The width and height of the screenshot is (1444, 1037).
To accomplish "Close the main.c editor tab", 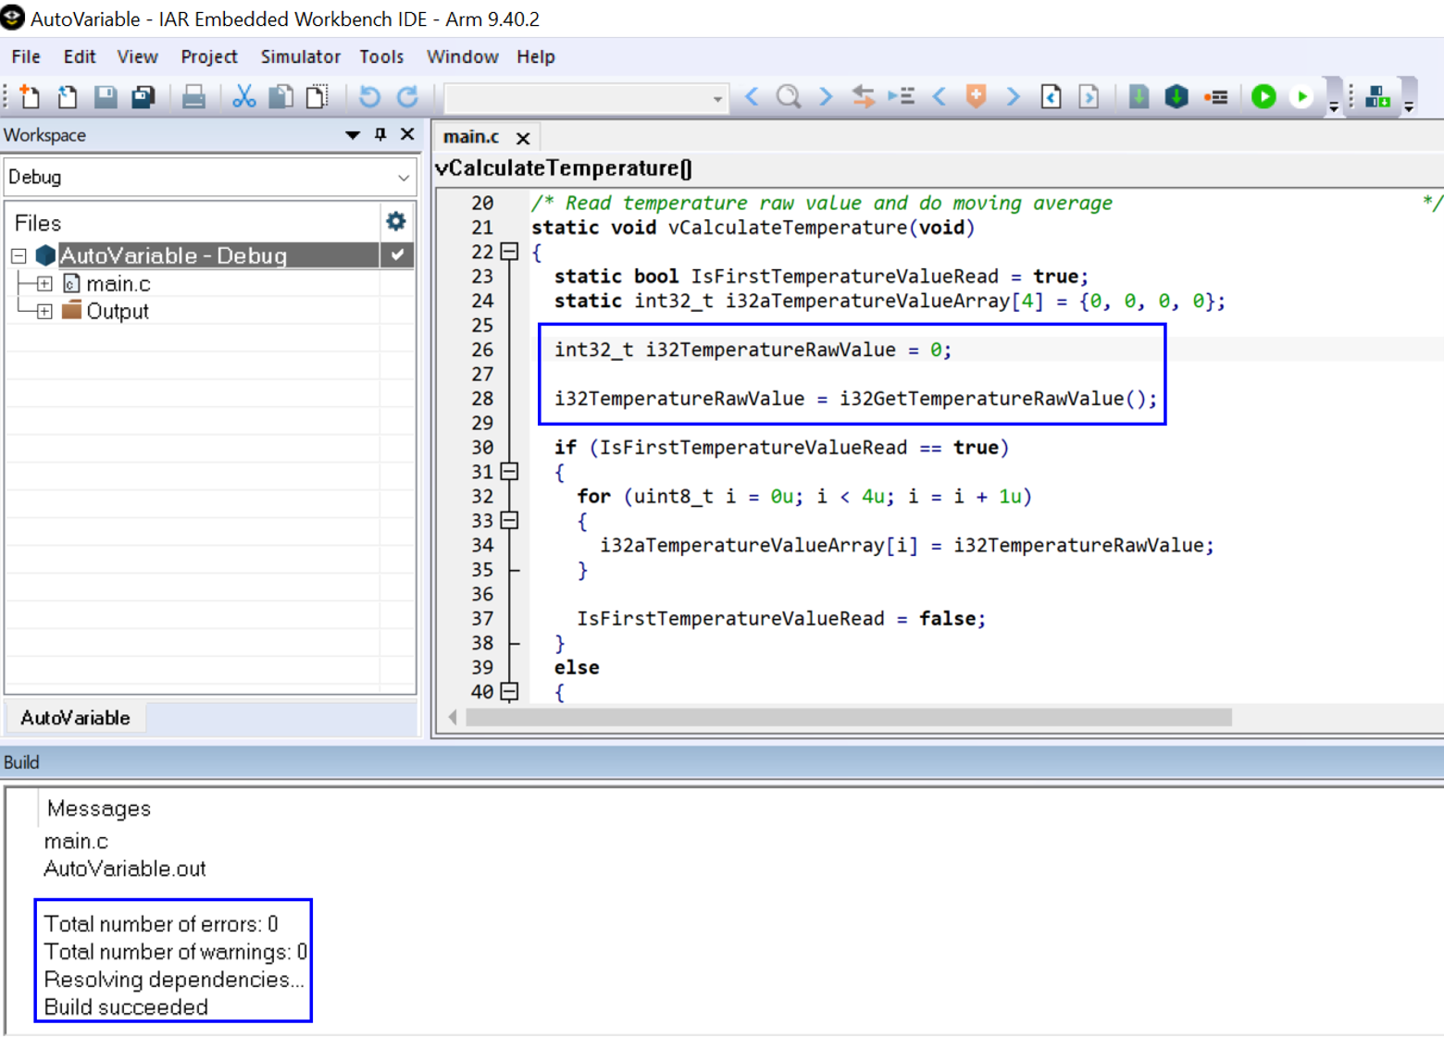I will pyautogui.click(x=523, y=137).
